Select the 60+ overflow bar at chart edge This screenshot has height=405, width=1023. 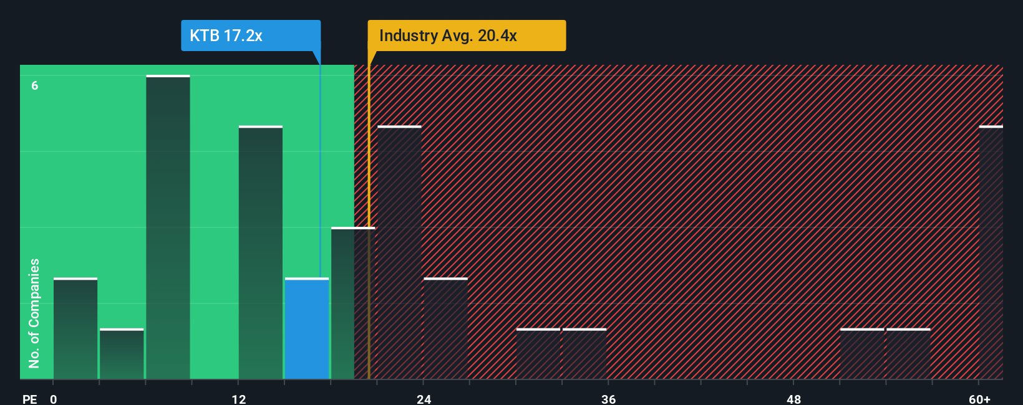(991, 252)
